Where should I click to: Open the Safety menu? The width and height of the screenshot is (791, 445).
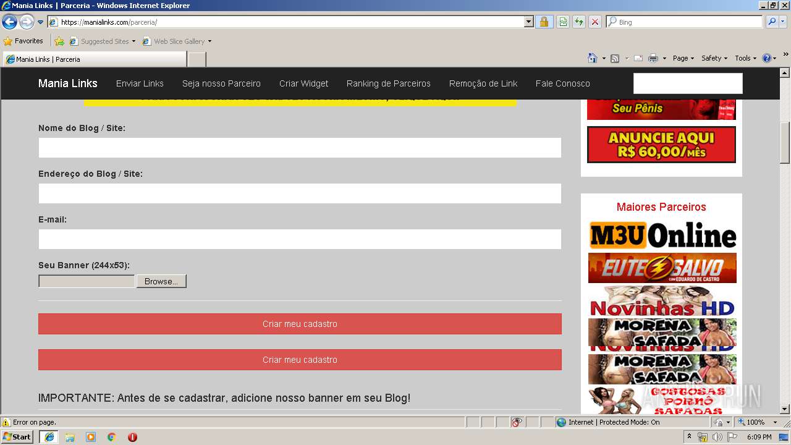[x=714, y=58]
